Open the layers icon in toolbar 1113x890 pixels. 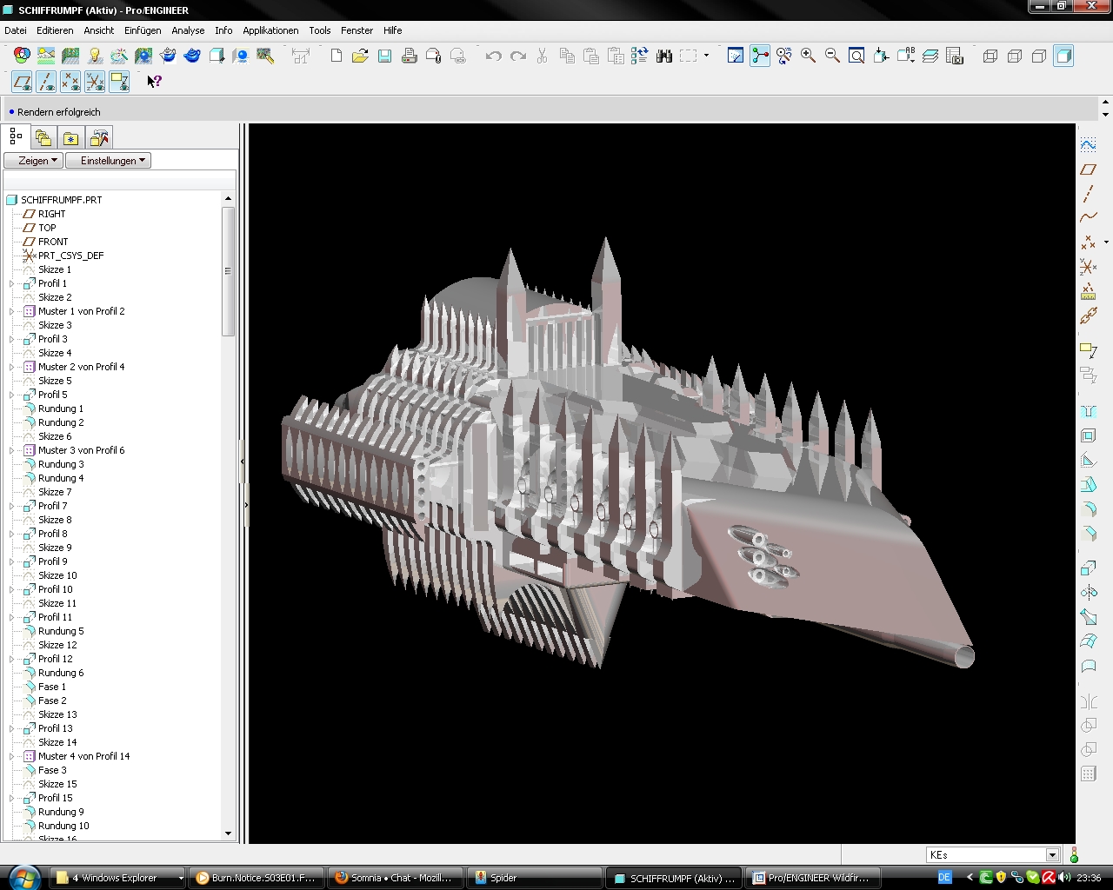pyautogui.click(x=930, y=56)
